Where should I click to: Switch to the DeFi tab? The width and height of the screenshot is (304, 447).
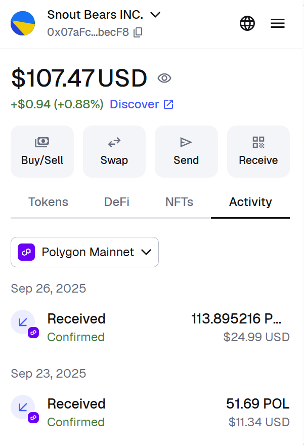116,202
